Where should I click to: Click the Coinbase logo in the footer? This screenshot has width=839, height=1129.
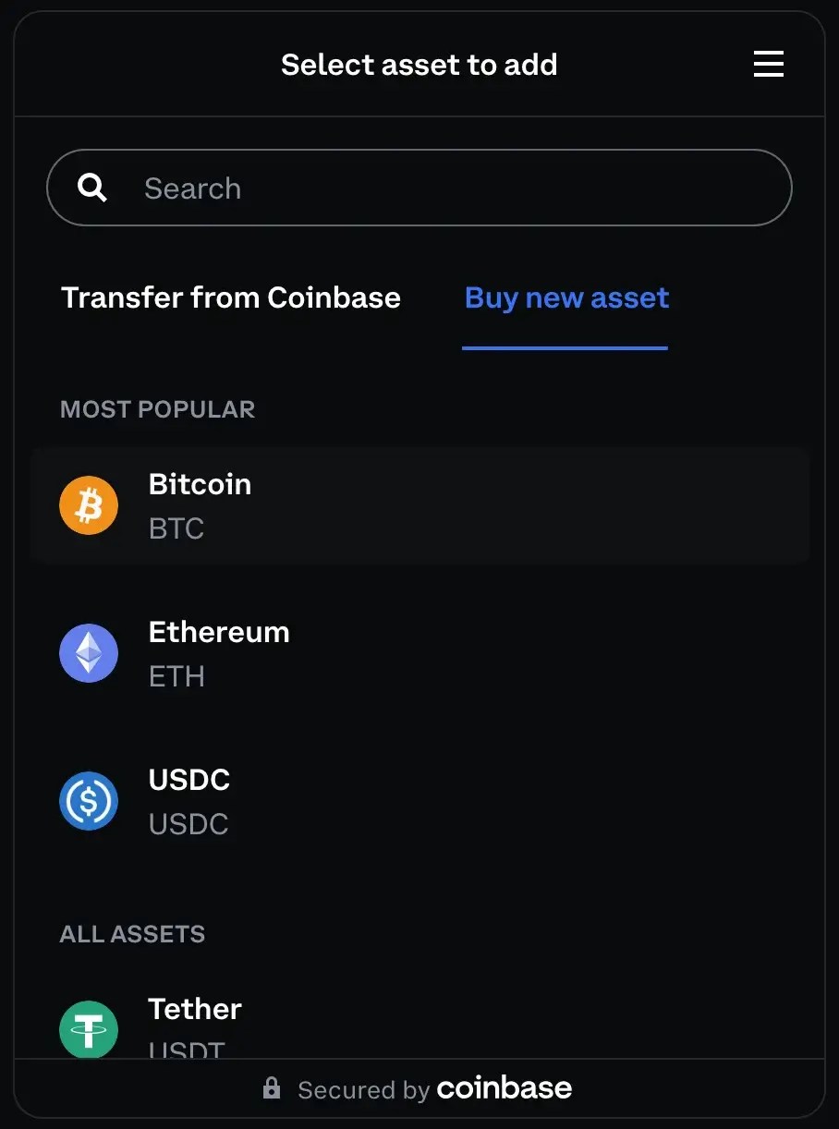coord(504,1088)
